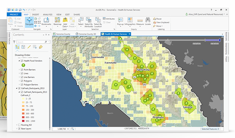The image size is (235, 138).
Task: Open the map scale dropdown
Action: coord(68,129)
